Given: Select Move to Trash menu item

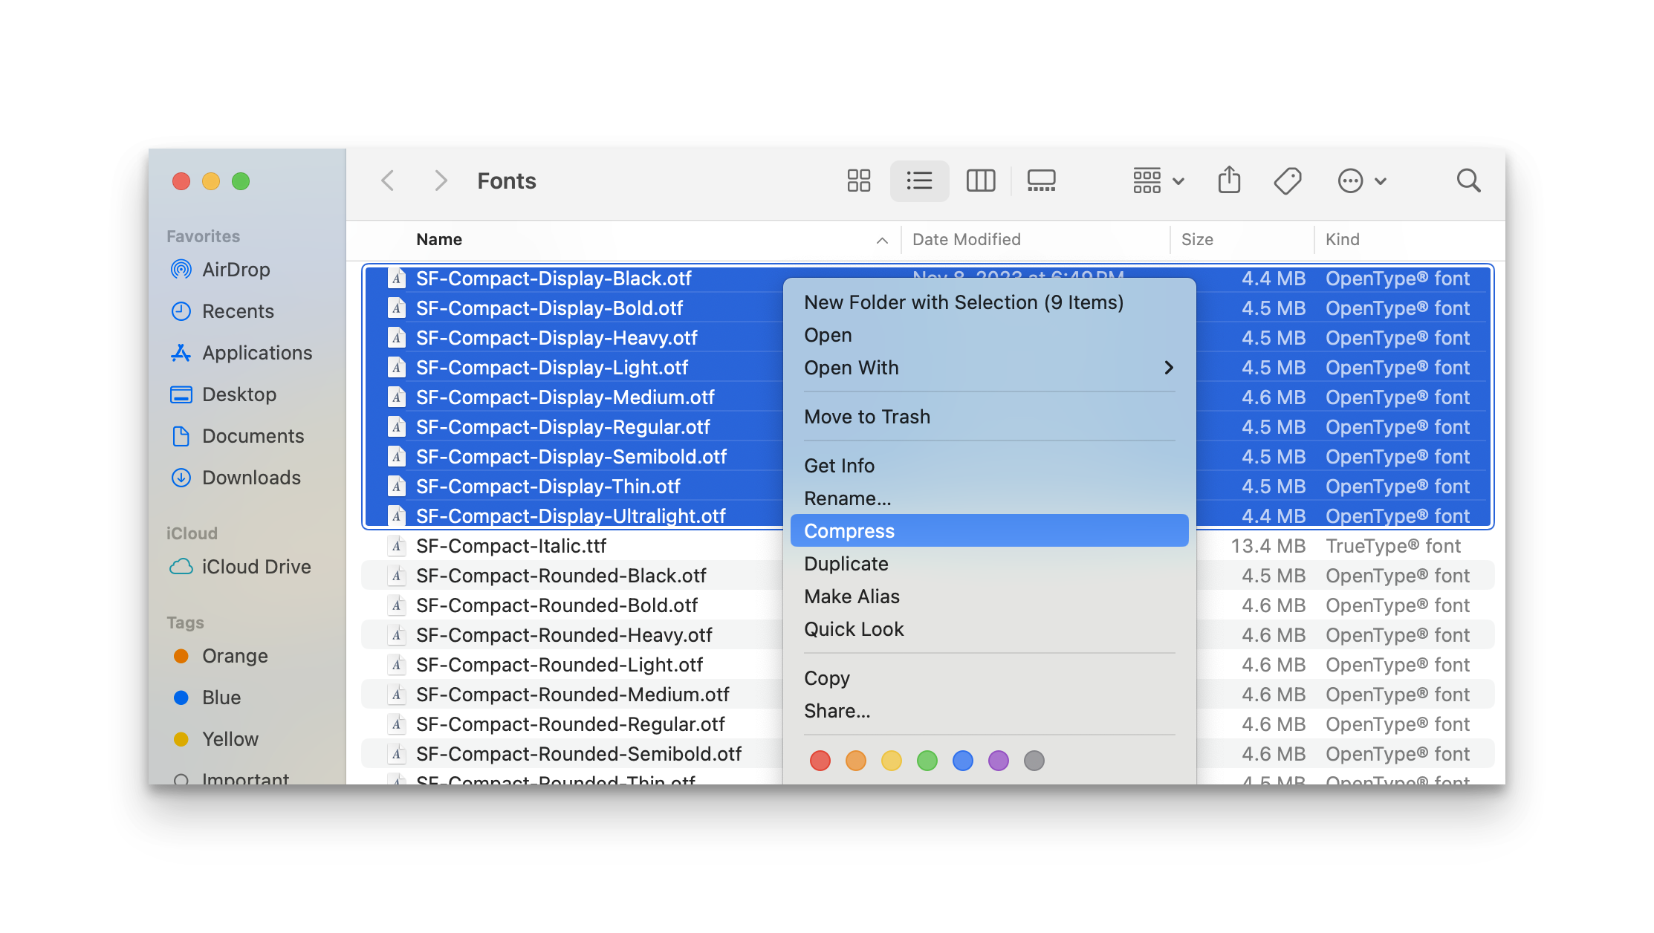Looking at the screenshot, I should tap(866, 417).
